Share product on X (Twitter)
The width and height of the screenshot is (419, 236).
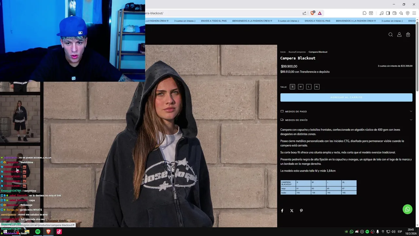pyautogui.click(x=292, y=211)
